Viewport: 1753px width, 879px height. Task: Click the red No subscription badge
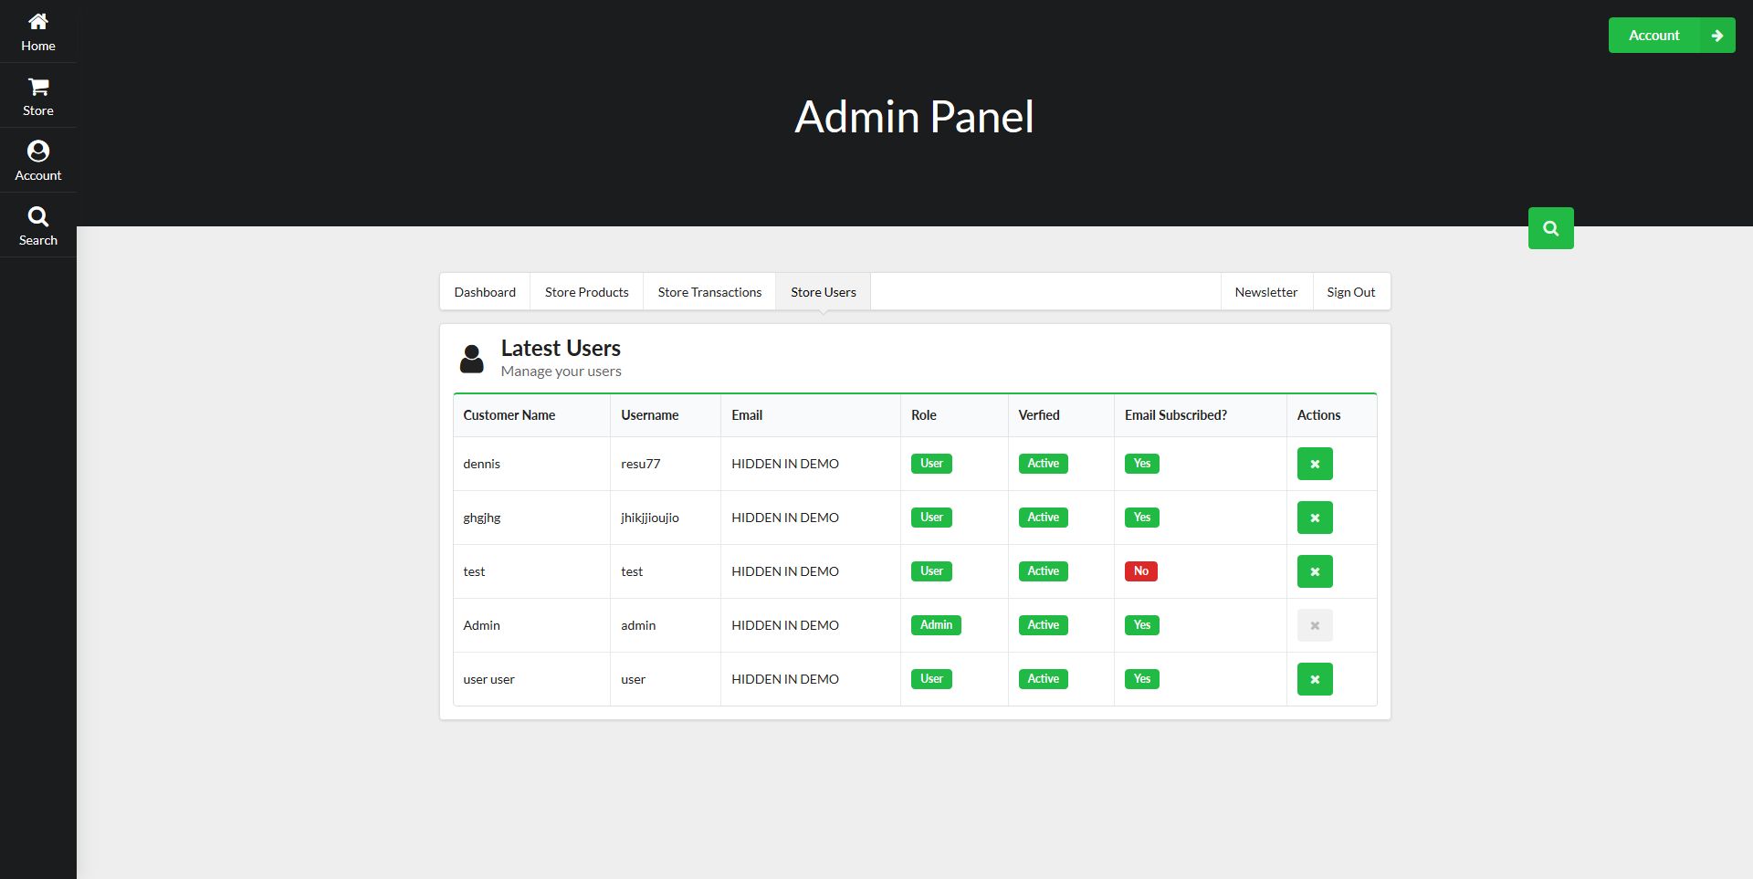[x=1141, y=571]
